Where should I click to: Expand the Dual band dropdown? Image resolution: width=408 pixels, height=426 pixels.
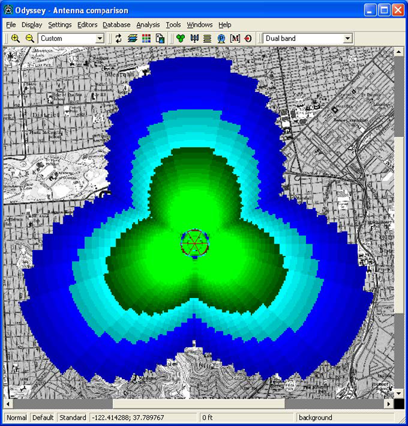tap(347, 39)
